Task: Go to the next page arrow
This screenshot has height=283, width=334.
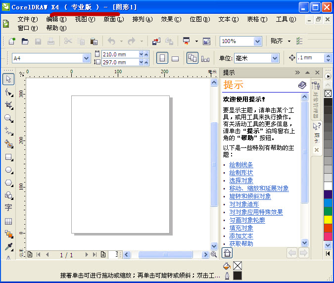Action: coord(87,254)
